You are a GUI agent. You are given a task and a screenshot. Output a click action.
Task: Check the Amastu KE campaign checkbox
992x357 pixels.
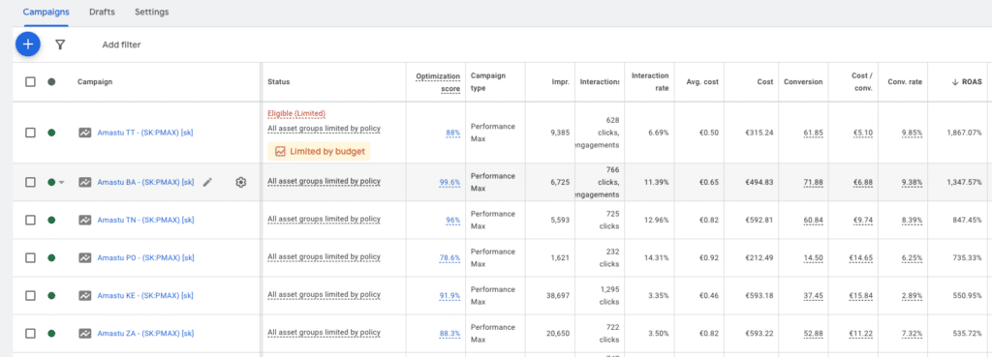[x=30, y=296]
